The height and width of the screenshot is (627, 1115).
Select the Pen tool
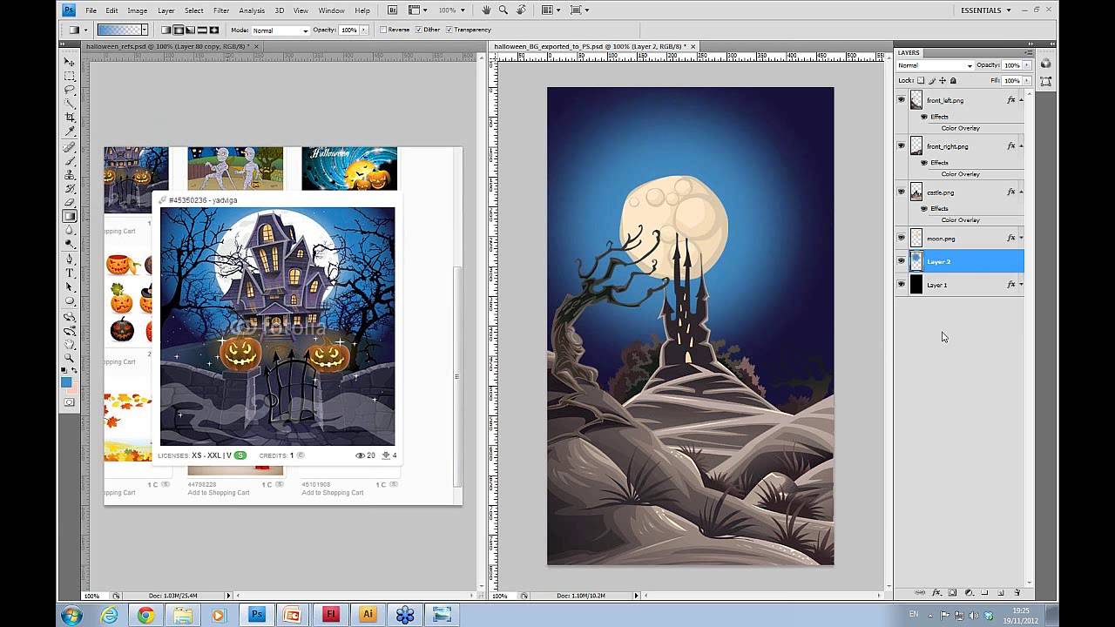point(70,260)
